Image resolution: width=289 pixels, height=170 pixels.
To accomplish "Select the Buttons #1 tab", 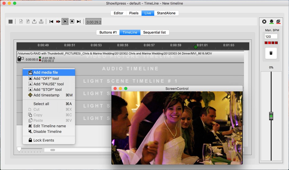I will (108, 32).
